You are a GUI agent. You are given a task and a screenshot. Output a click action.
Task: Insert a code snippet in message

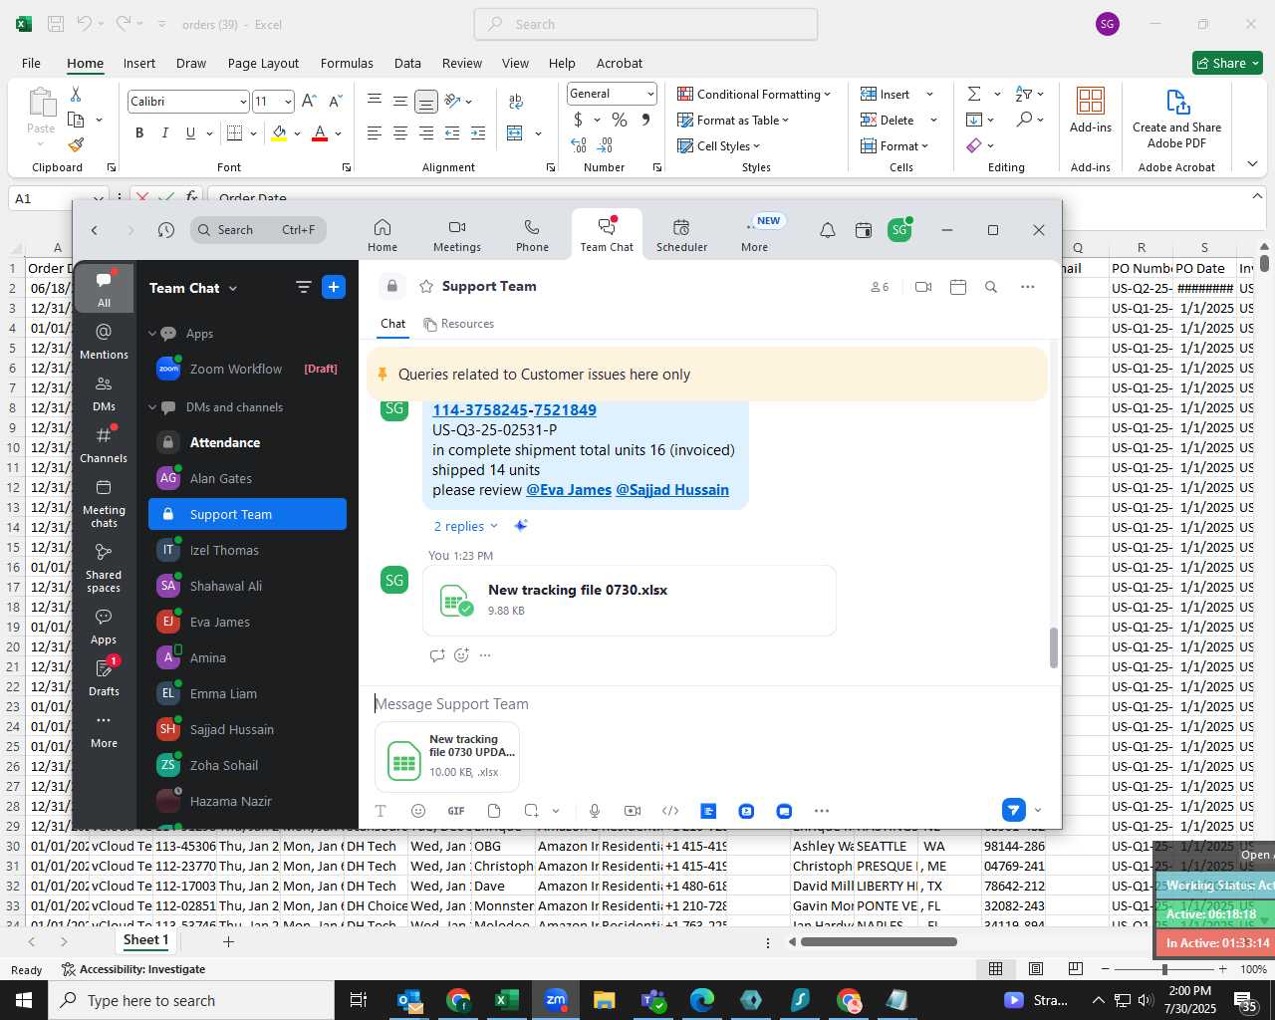670,811
